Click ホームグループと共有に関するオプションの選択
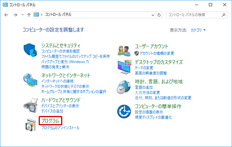This screenshot has width=232, height=147. [x=74, y=92]
